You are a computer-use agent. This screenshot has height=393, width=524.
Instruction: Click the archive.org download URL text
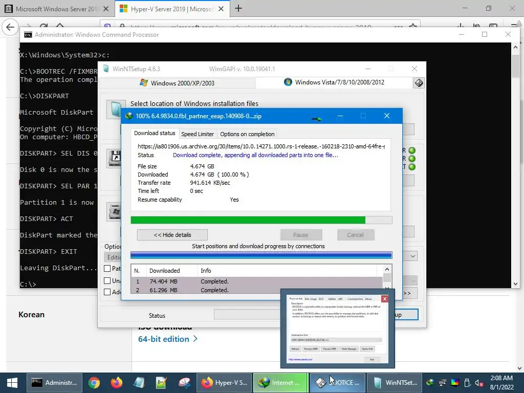(261, 146)
